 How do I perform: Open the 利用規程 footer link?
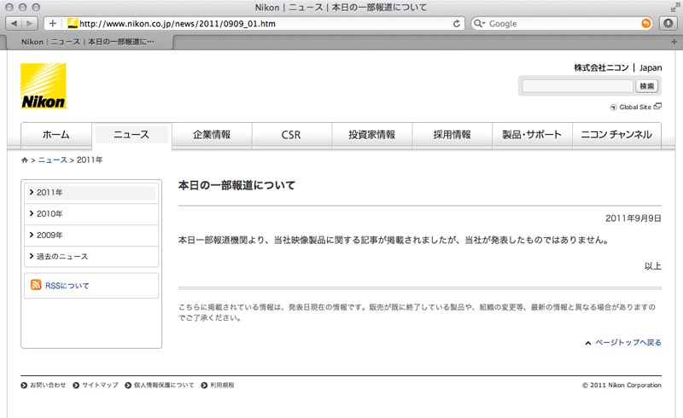[x=222, y=386]
